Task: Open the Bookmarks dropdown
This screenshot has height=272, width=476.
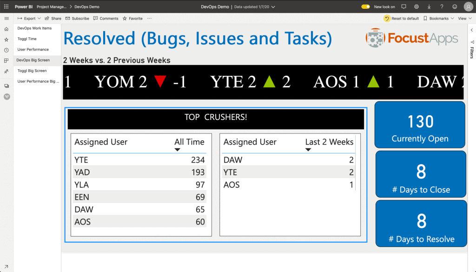Action: click(438, 19)
